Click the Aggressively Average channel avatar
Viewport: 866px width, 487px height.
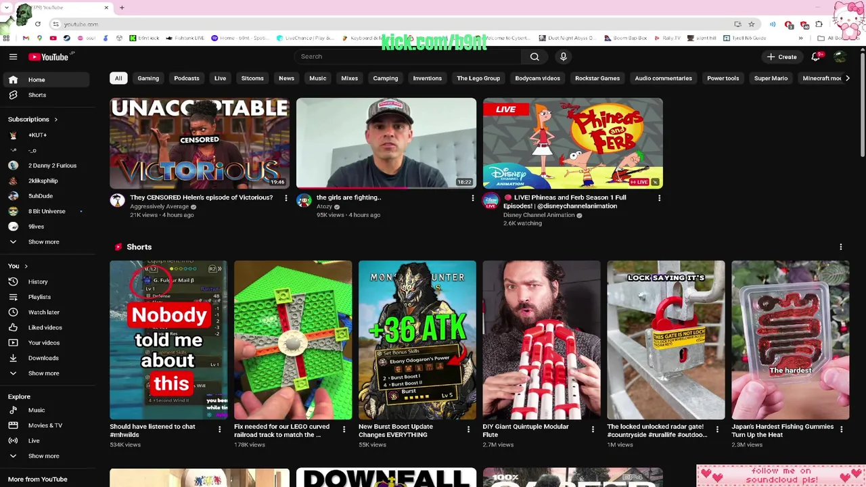[118, 201]
